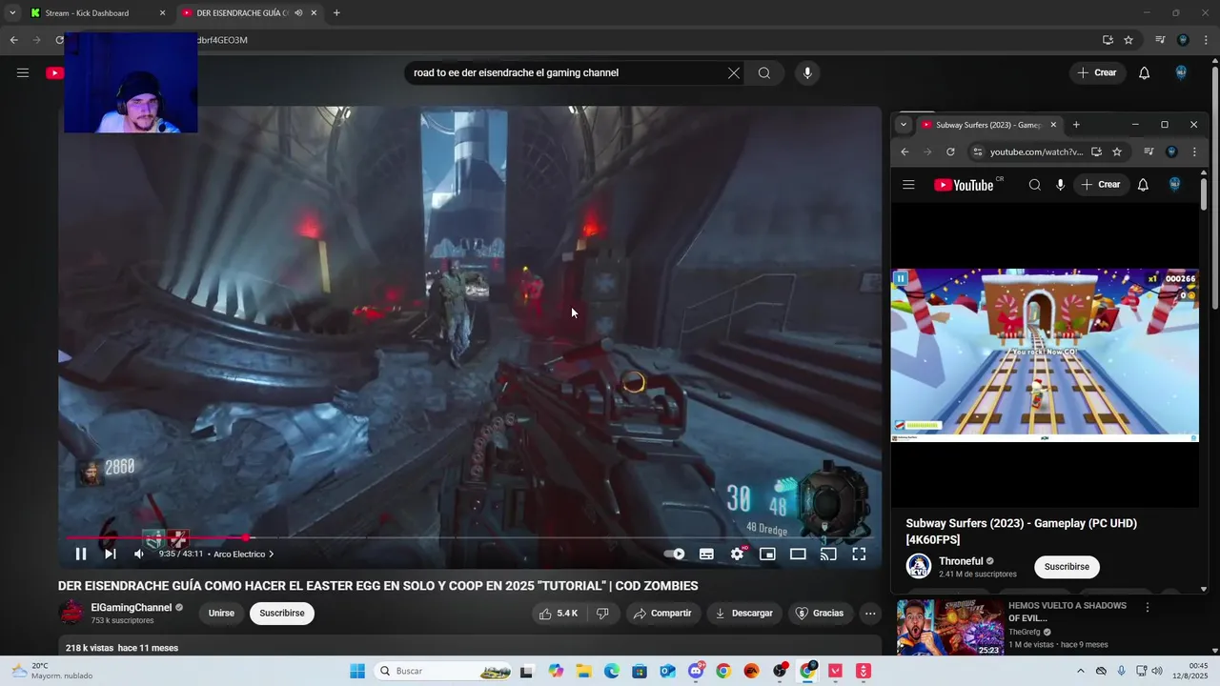Bookmark page in small window

pyautogui.click(x=1117, y=151)
